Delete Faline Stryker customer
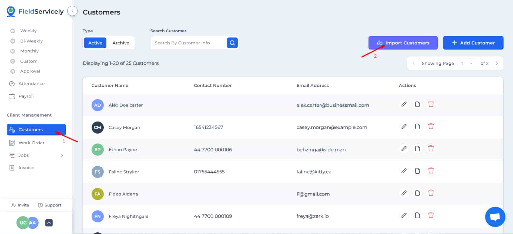 pyautogui.click(x=431, y=171)
